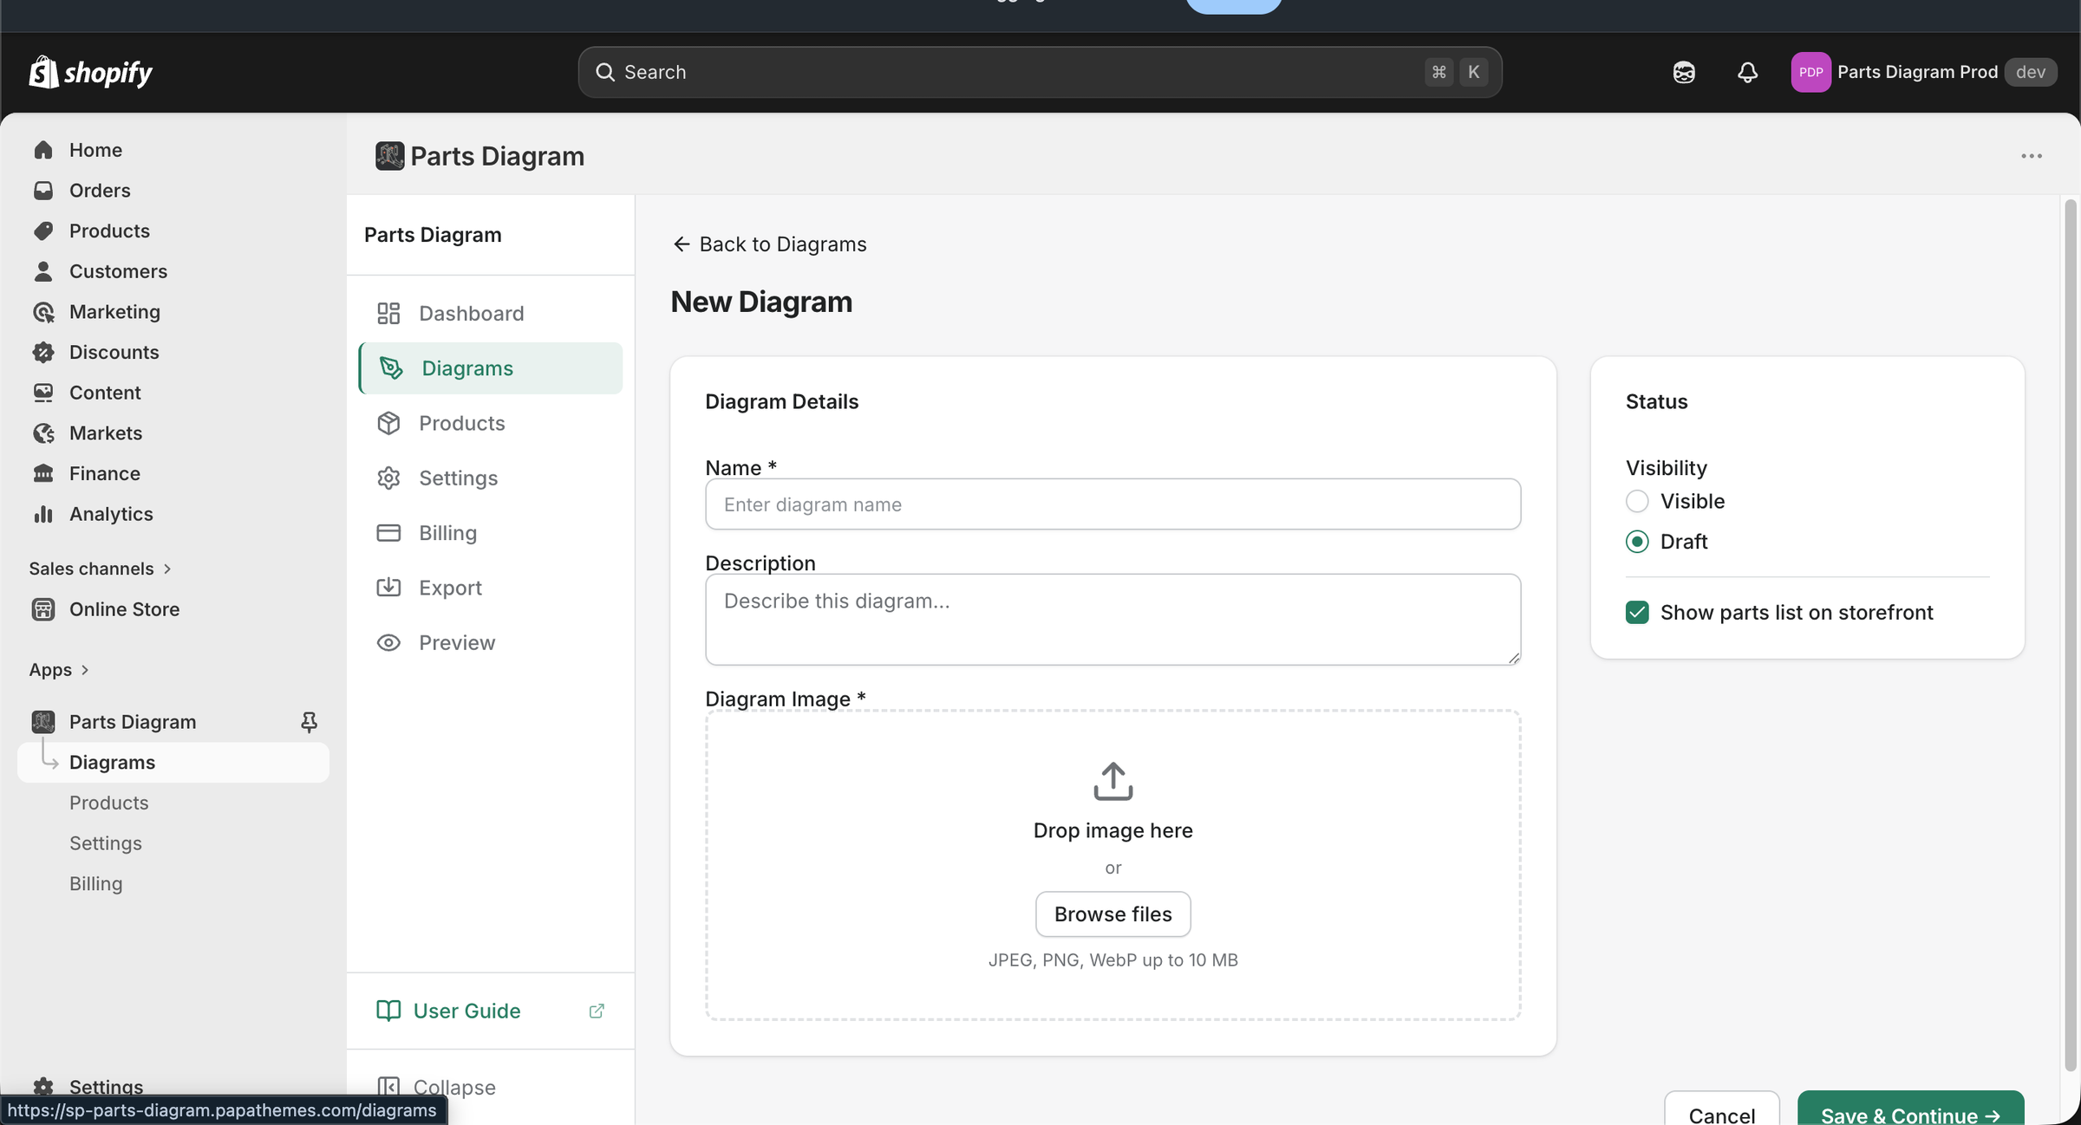
Task: Click the Online Store storefront icon
Action: point(43,609)
